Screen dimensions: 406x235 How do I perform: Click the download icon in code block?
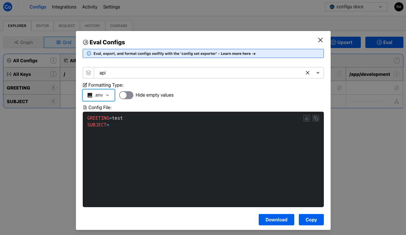tap(307, 118)
